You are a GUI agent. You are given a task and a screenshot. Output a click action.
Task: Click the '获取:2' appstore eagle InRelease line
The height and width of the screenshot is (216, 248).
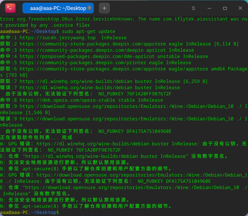point(119,44)
